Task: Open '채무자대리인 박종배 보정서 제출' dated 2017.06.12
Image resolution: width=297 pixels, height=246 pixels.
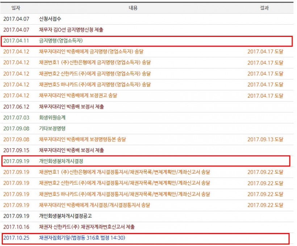Action: tap(71, 107)
